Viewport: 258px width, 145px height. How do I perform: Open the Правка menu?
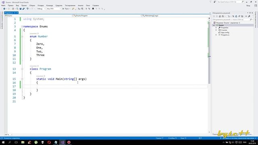point(11,5)
